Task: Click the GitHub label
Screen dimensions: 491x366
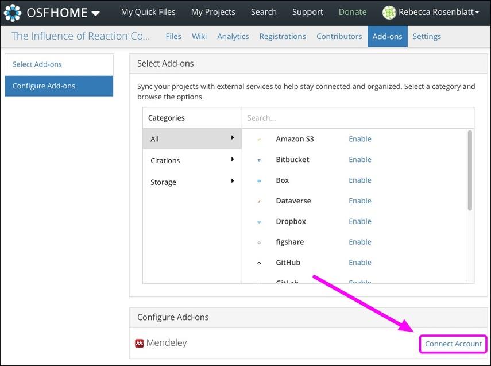Action: coord(288,262)
